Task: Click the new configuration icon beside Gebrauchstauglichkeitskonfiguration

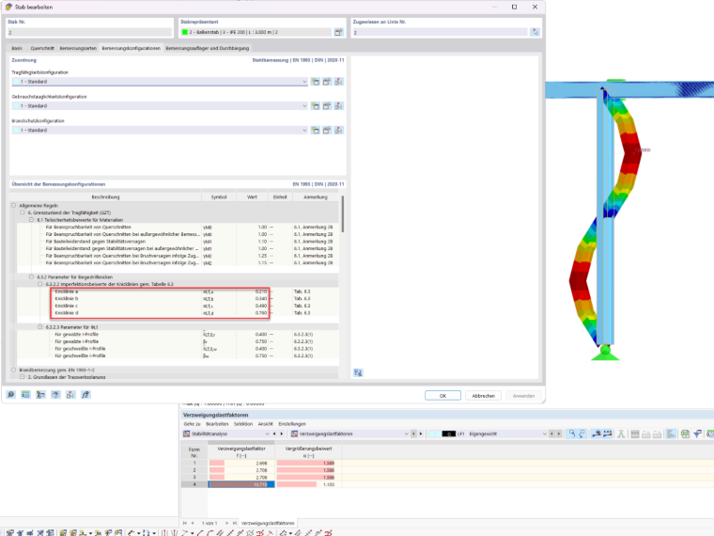Action: 315,105
